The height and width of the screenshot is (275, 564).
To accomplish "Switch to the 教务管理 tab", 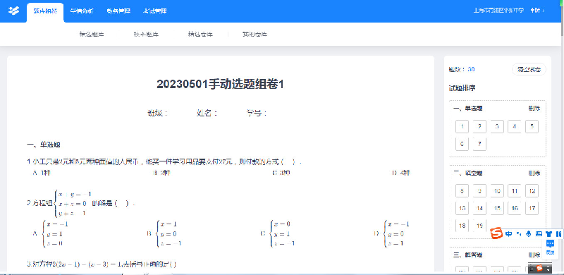I will pos(118,11).
